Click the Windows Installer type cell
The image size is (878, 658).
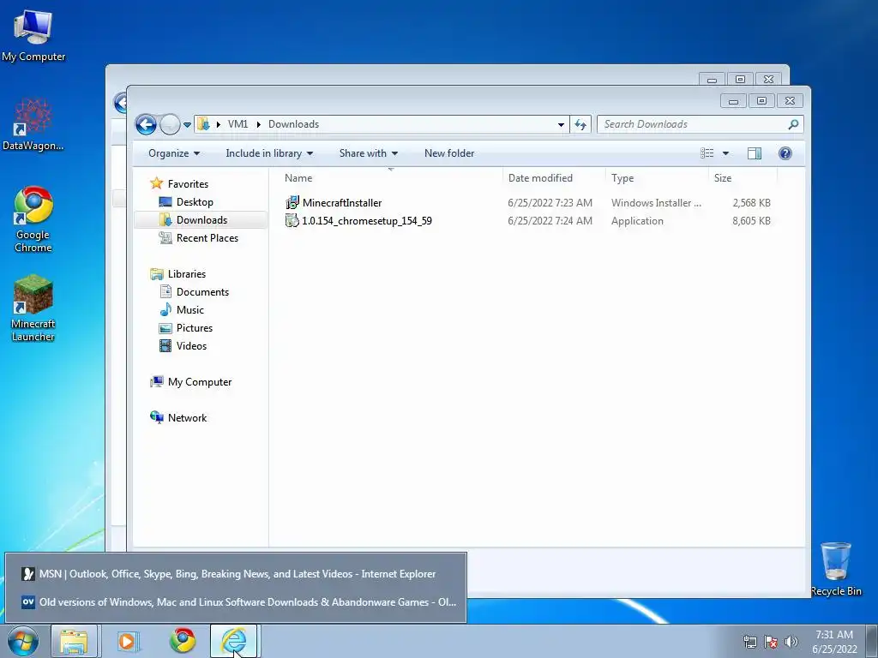656,202
